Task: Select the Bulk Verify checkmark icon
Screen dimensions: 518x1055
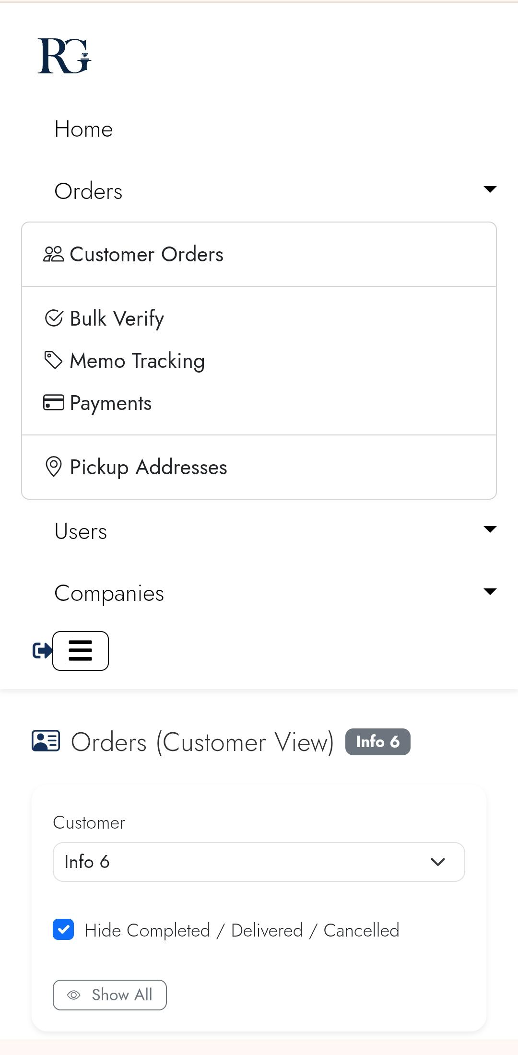Action: (54, 317)
